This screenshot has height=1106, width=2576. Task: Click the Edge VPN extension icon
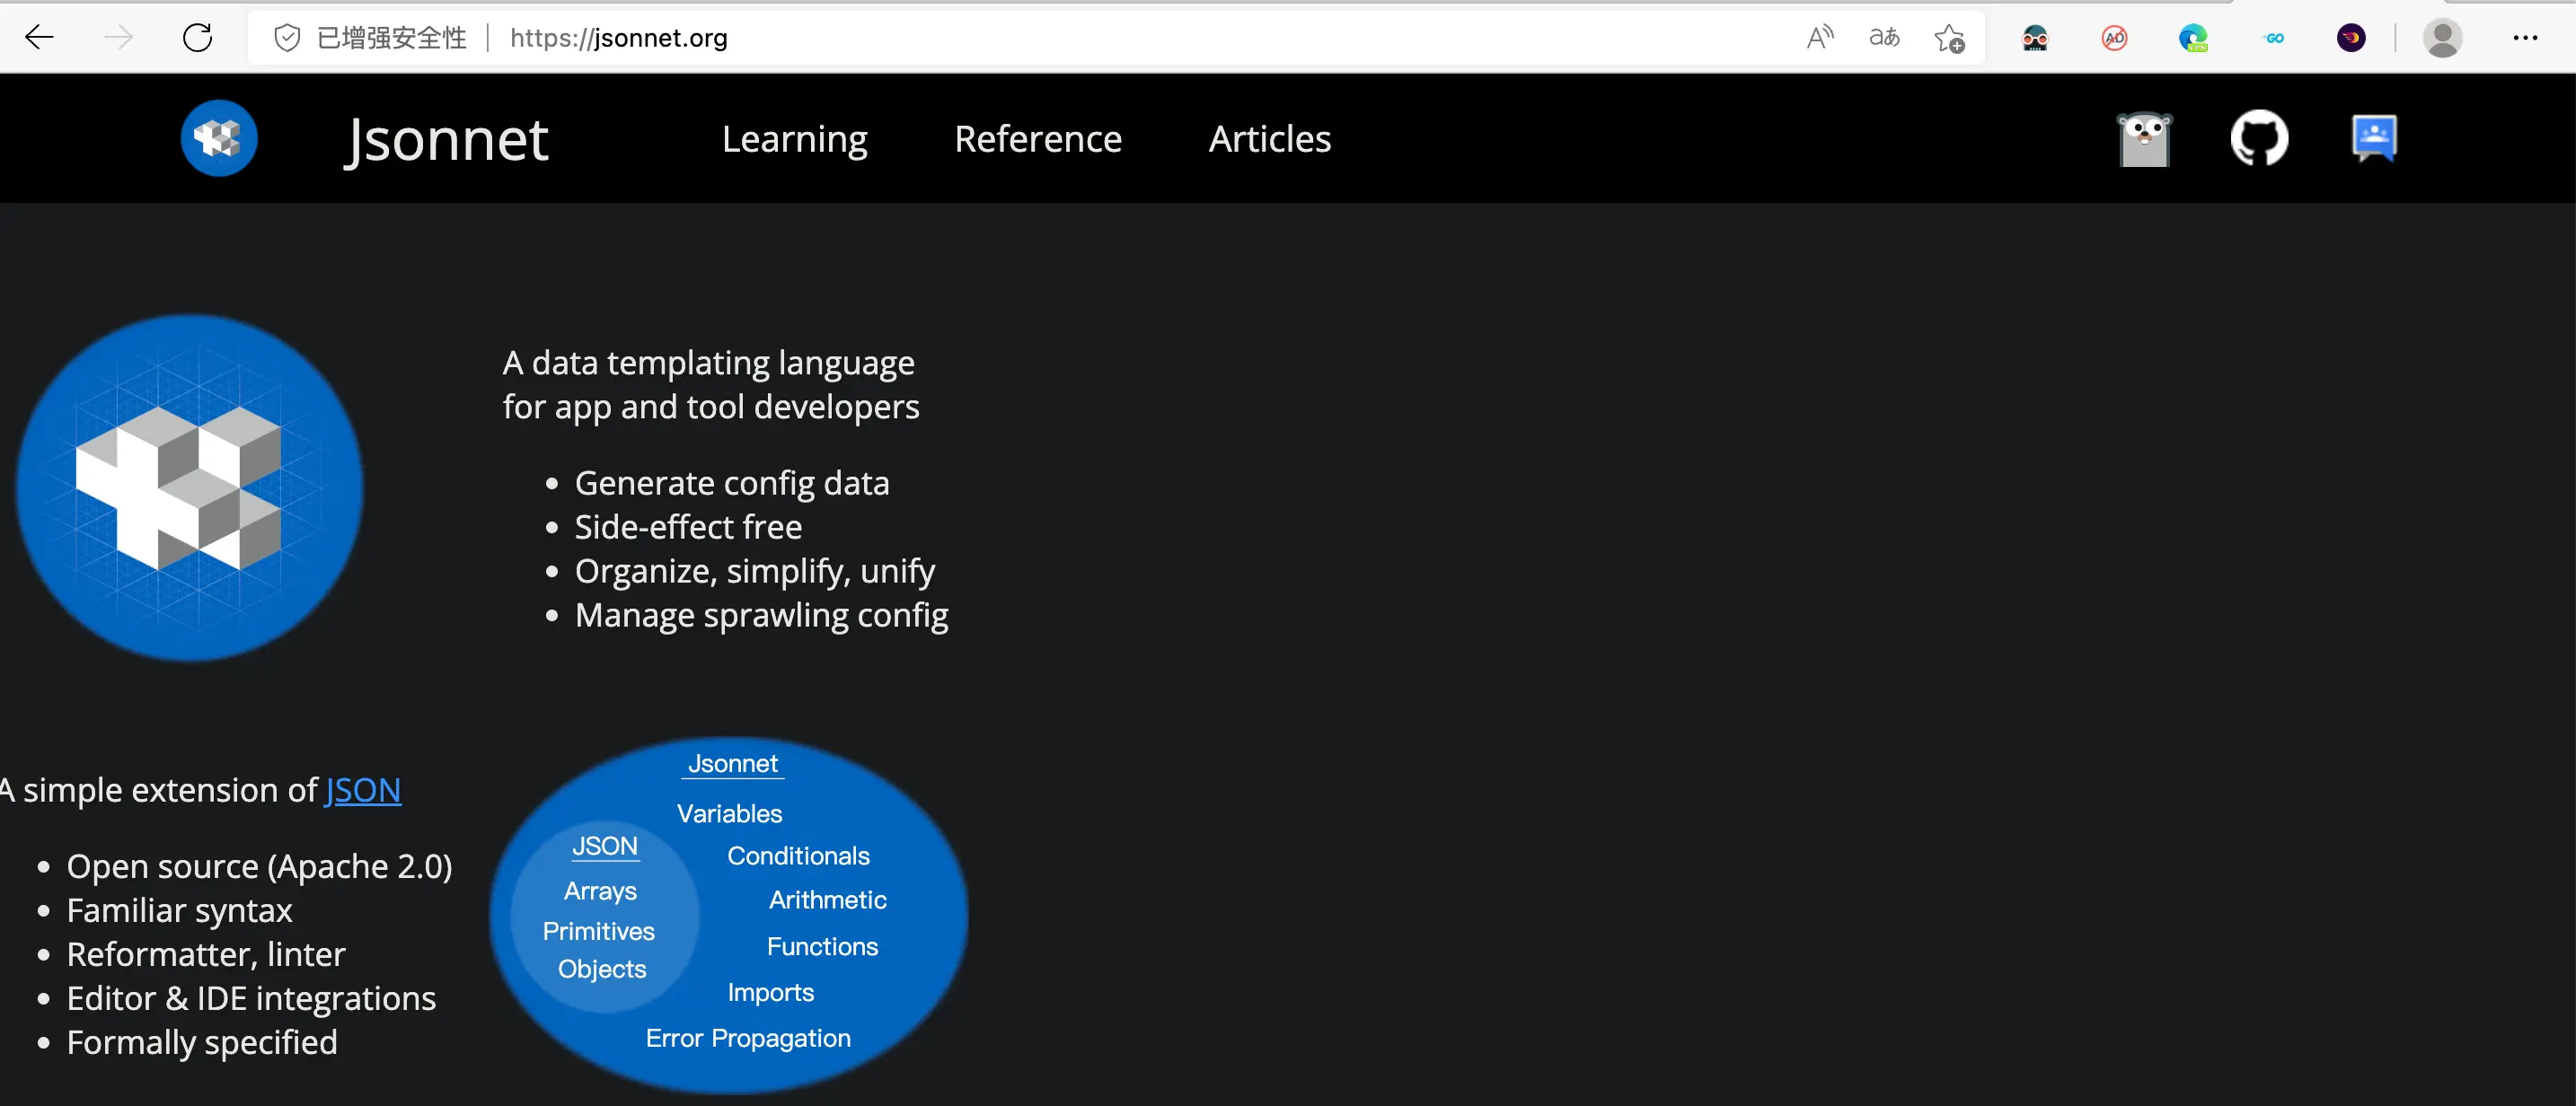(2193, 38)
